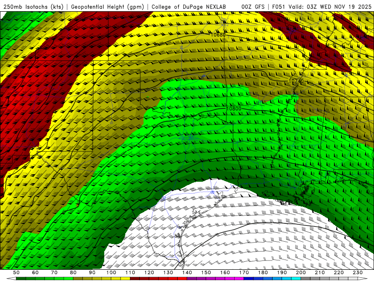Click the 90 value on the color scale
374x281 pixels.
92,273
